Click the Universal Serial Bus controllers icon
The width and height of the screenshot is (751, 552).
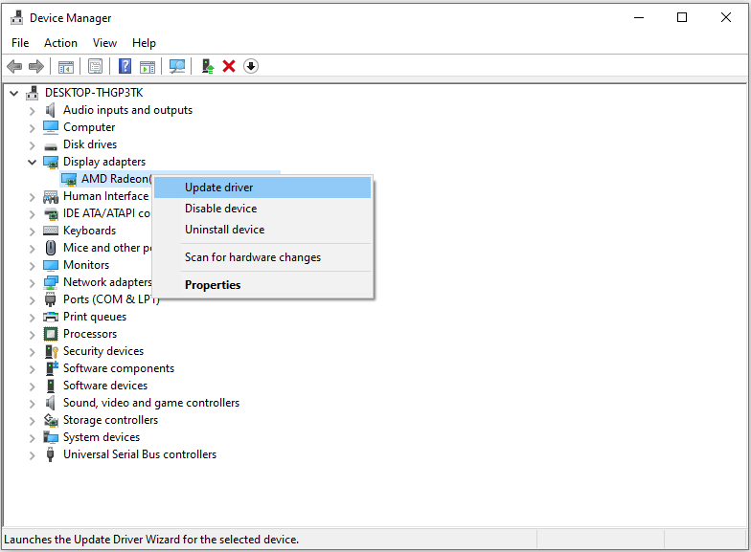(x=50, y=454)
